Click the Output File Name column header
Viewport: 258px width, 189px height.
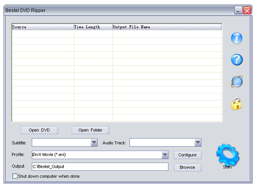coord(167,27)
